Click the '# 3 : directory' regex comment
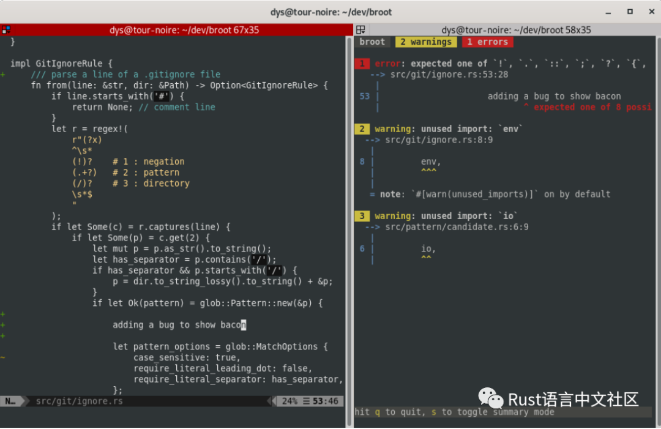The width and height of the screenshot is (661, 429). point(151,184)
